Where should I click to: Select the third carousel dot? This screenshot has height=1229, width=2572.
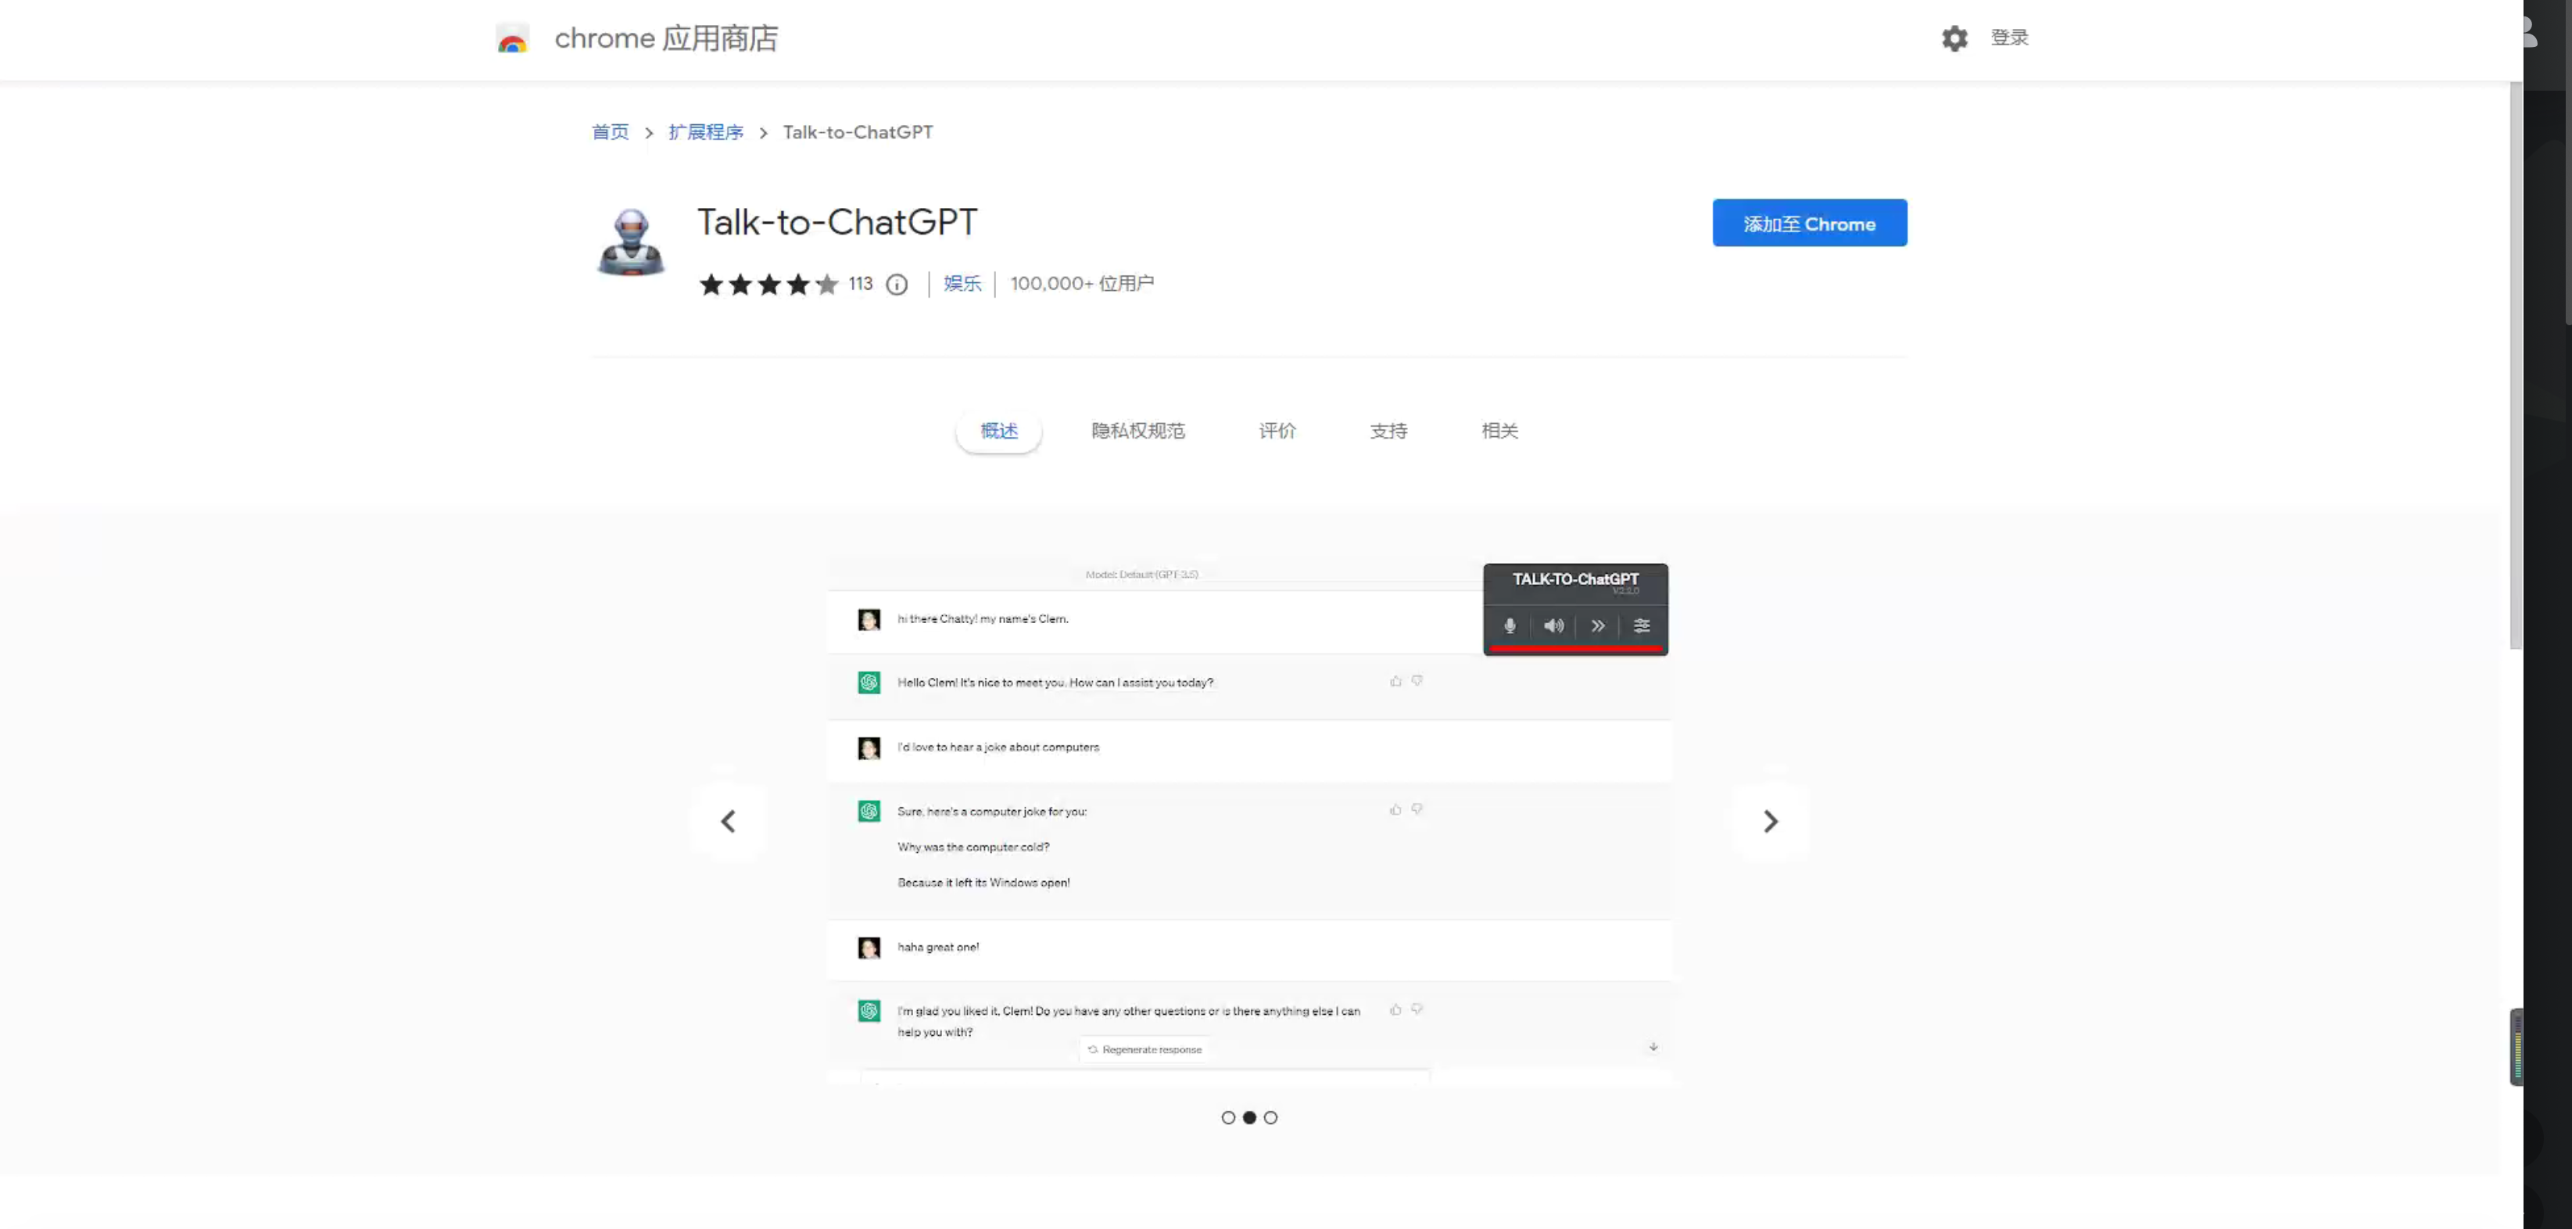[1270, 1117]
